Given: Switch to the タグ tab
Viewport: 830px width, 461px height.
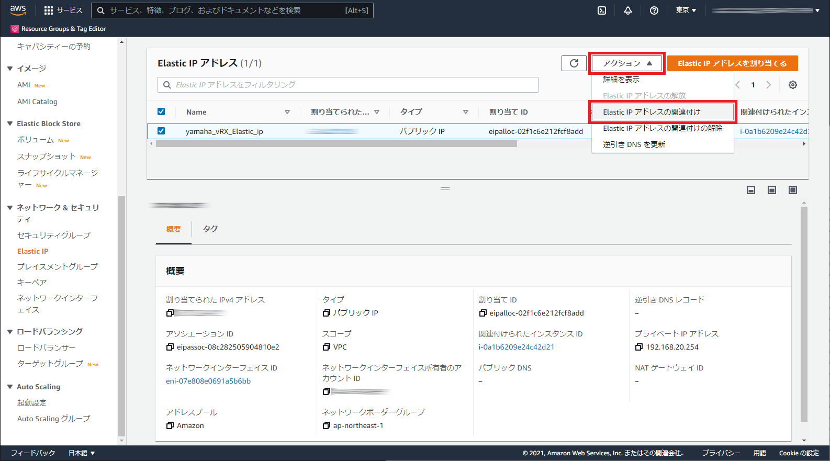Looking at the screenshot, I should [210, 229].
